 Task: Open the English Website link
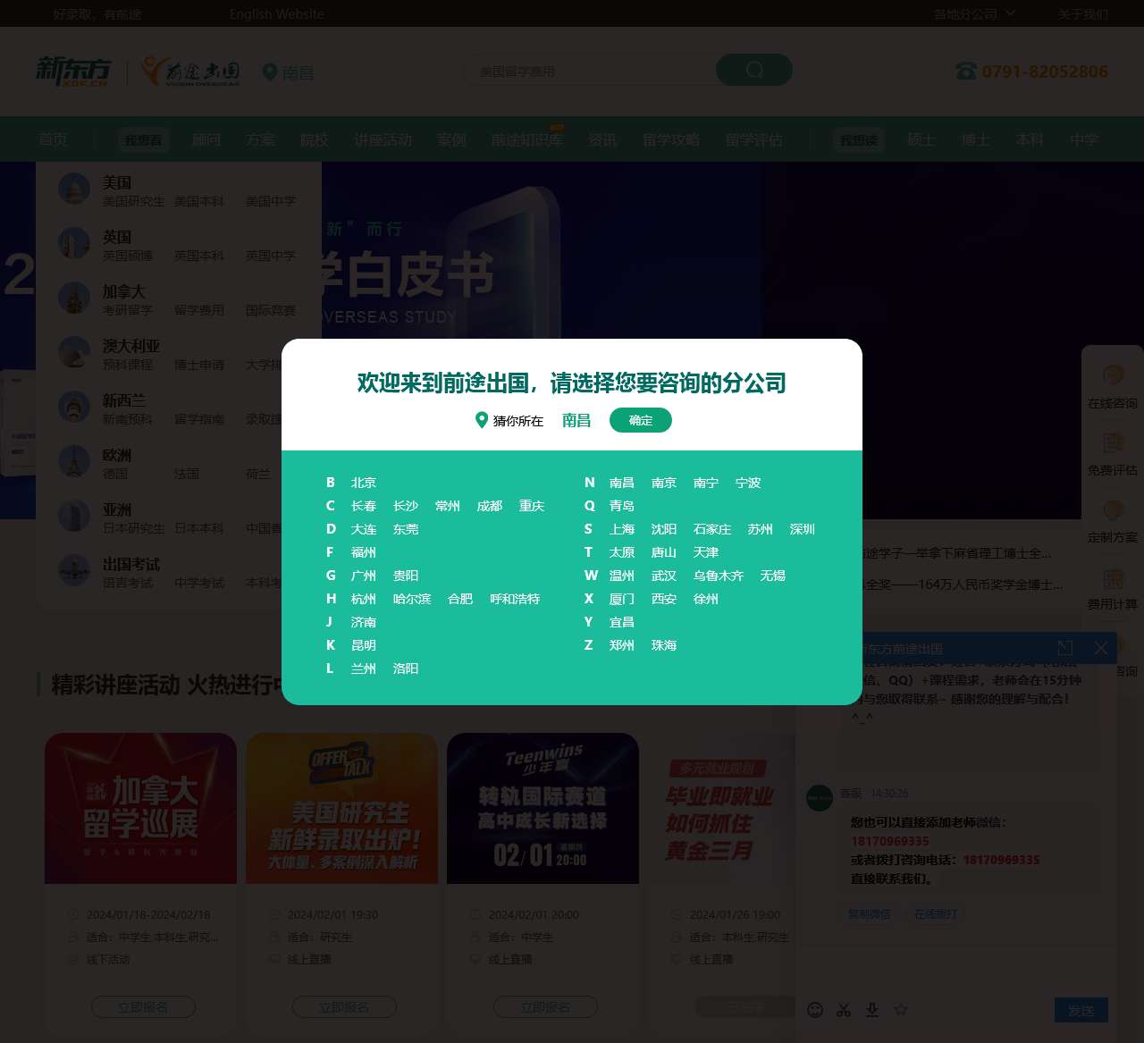(277, 13)
